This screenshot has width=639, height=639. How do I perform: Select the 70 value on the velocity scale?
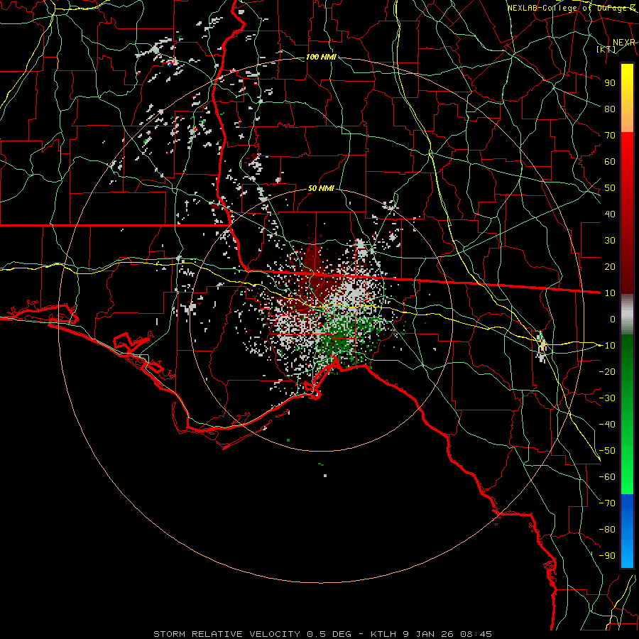pyautogui.click(x=610, y=136)
